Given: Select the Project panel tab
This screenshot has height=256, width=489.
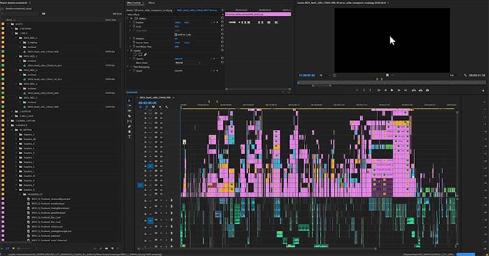Looking at the screenshot, I should coord(14,3).
